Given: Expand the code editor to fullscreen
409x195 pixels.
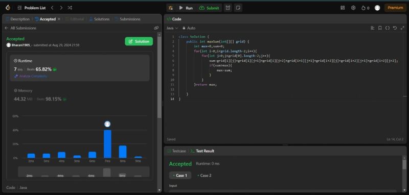Looking at the screenshot, I should pyautogui.click(x=402, y=28).
